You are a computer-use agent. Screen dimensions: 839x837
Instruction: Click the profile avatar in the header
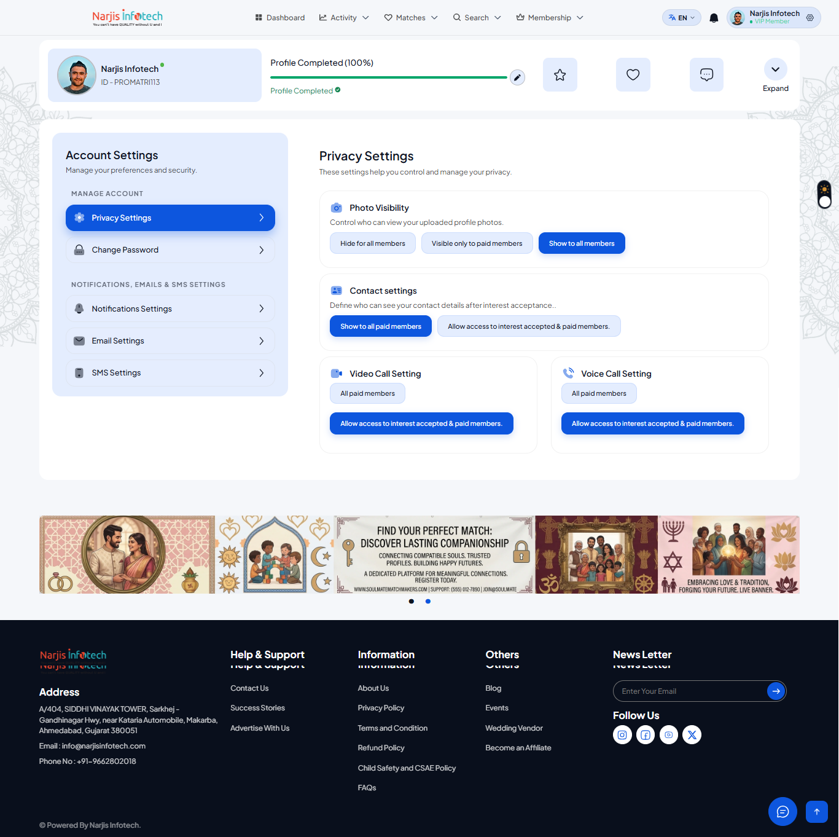(x=738, y=18)
